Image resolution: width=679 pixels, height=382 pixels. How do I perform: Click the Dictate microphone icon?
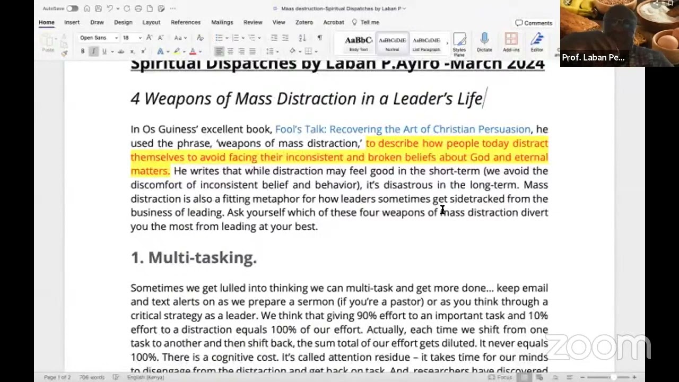tap(484, 43)
